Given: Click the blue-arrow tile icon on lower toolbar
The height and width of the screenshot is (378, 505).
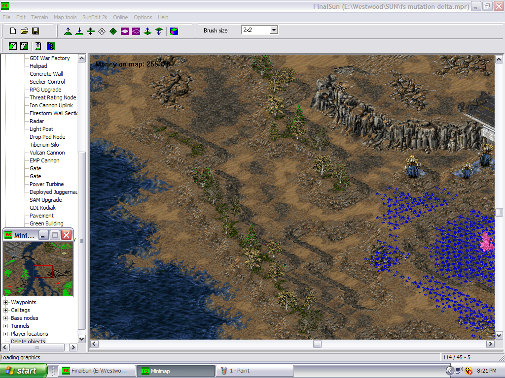Looking at the screenshot, I should pyautogui.click(x=38, y=46).
